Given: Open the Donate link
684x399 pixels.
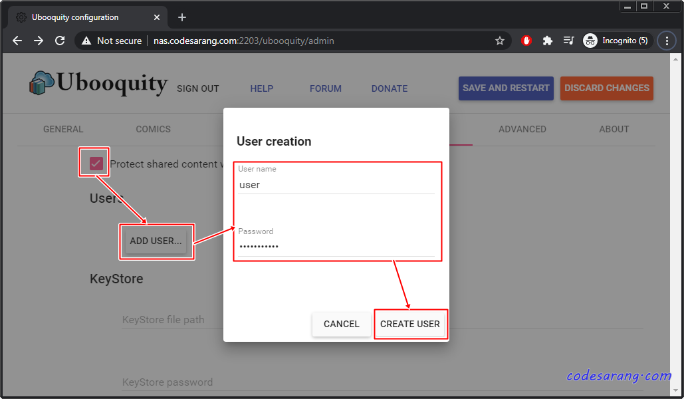Looking at the screenshot, I should point(390,88).
